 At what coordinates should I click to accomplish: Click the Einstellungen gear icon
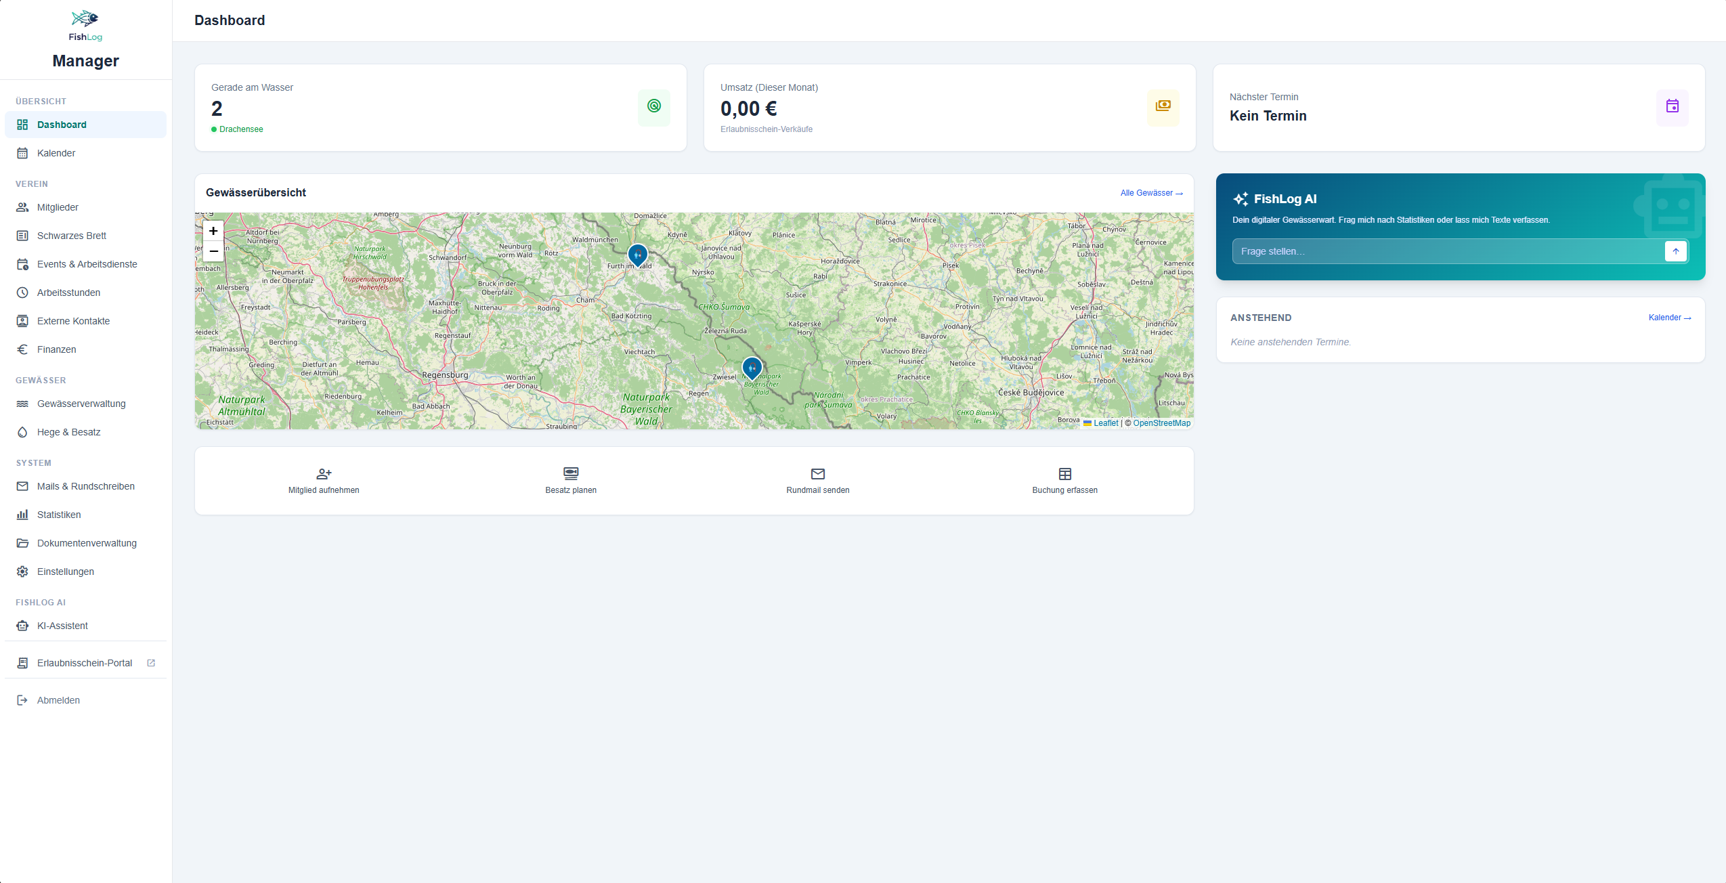(x=22, y=572)
